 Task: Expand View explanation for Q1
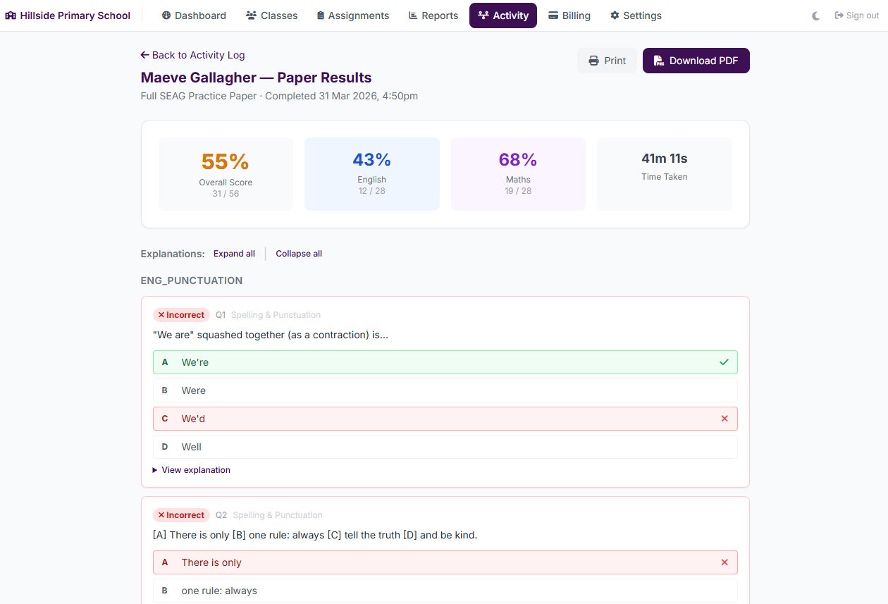pyautogui.click(x=192, y=470)
